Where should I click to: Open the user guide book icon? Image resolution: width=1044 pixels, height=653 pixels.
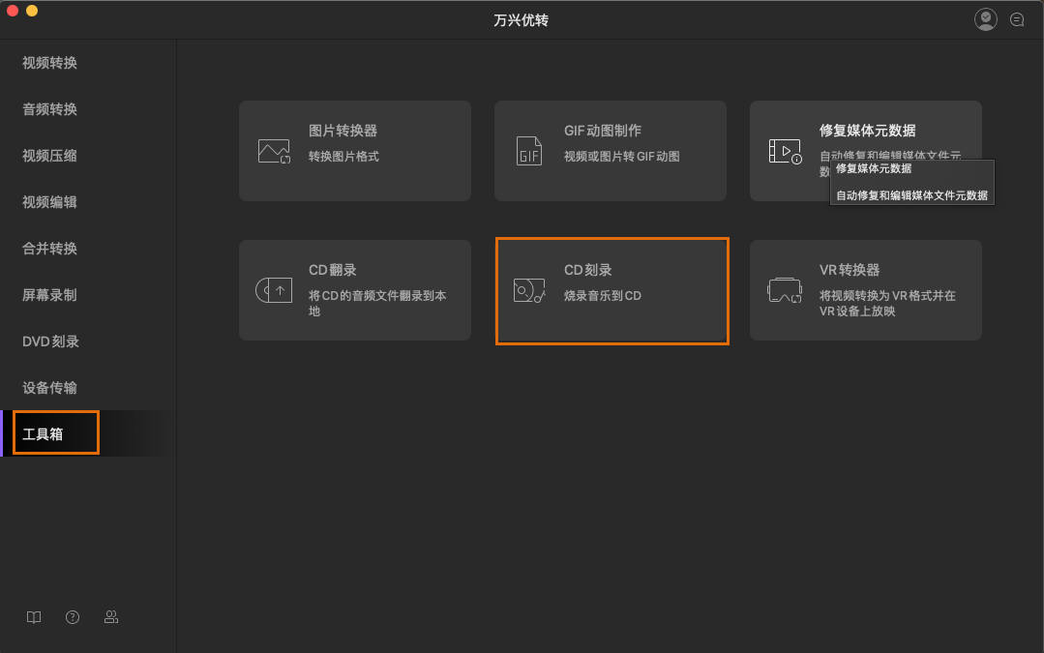34,616
